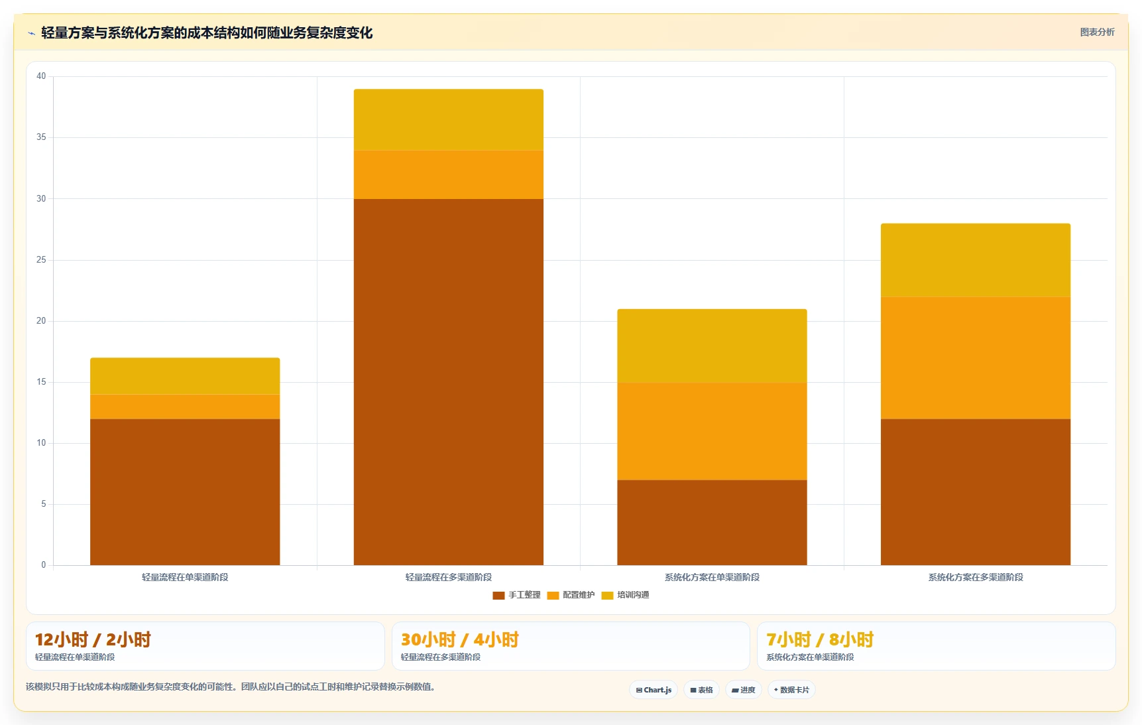
Task: Toggle the 配置维护 legend color box
Action: point(553,595)
